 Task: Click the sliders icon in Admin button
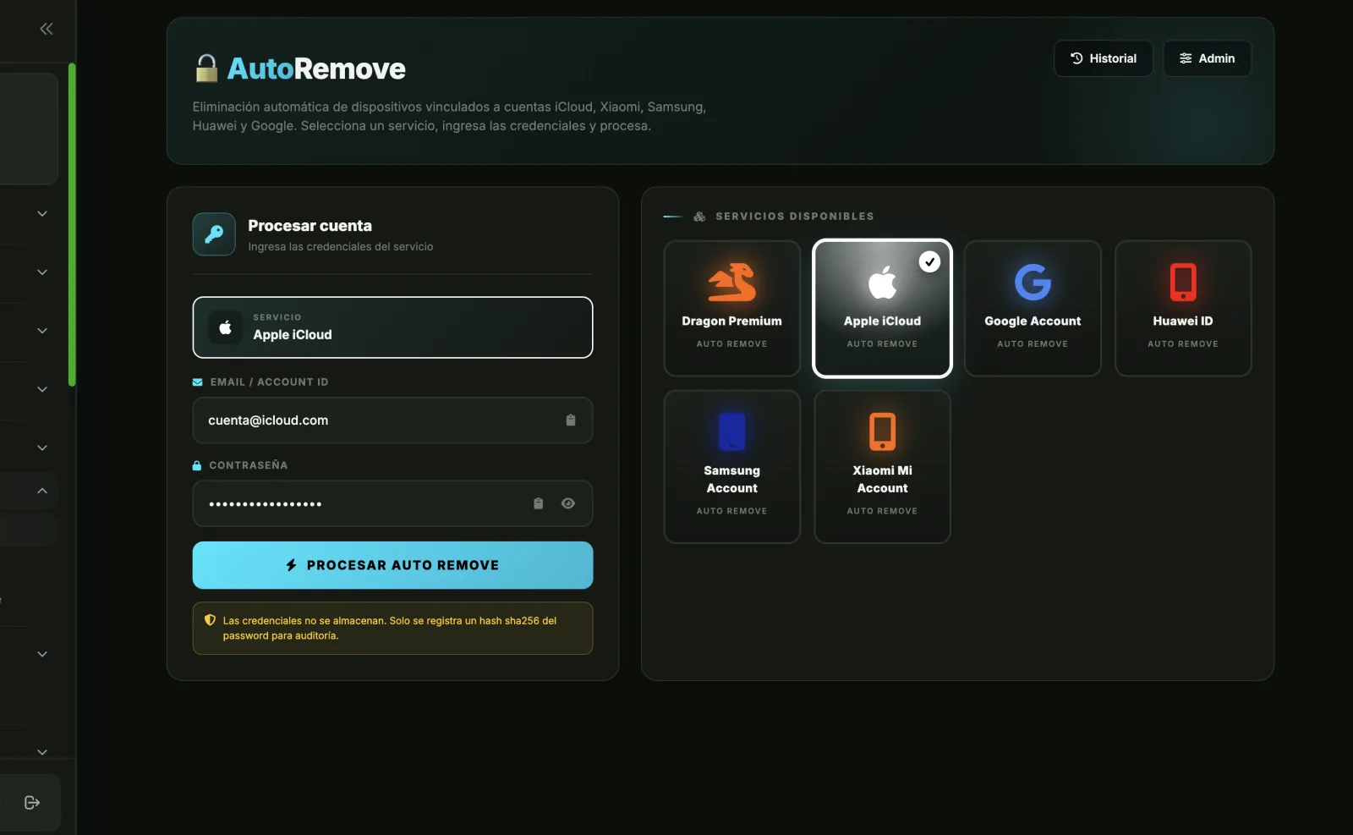click(1186, 58)
